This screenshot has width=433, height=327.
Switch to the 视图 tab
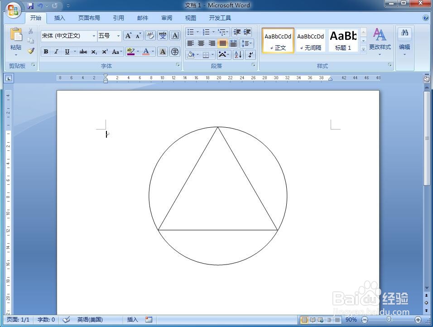(191, 18)
